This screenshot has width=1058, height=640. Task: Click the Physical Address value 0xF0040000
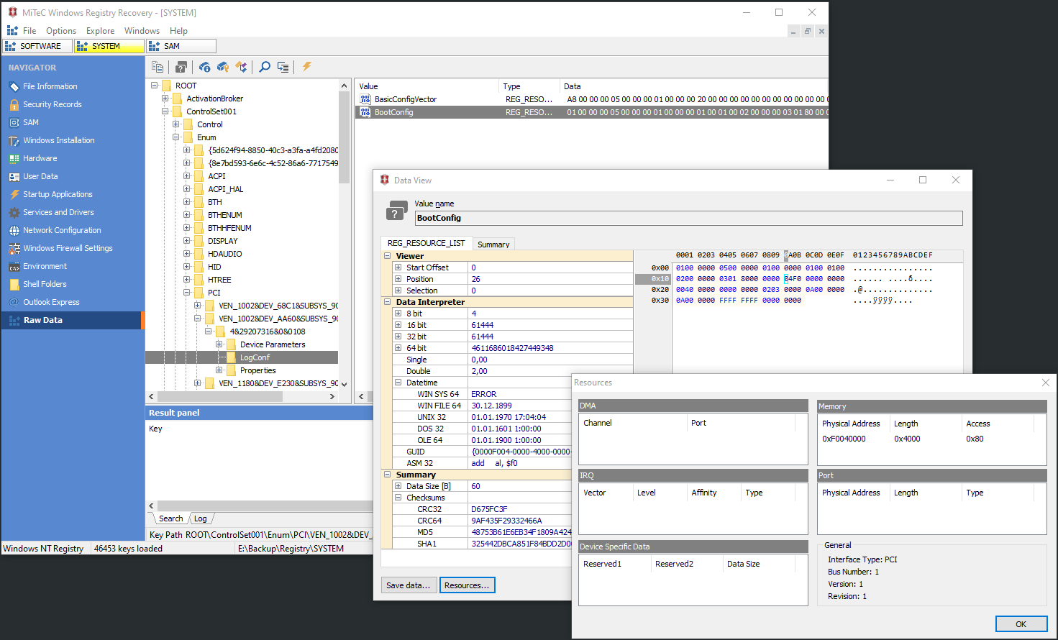(x=844, y=439)
